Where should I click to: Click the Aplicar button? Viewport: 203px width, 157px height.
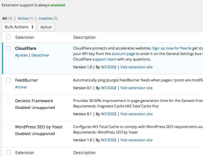point(46,27)
